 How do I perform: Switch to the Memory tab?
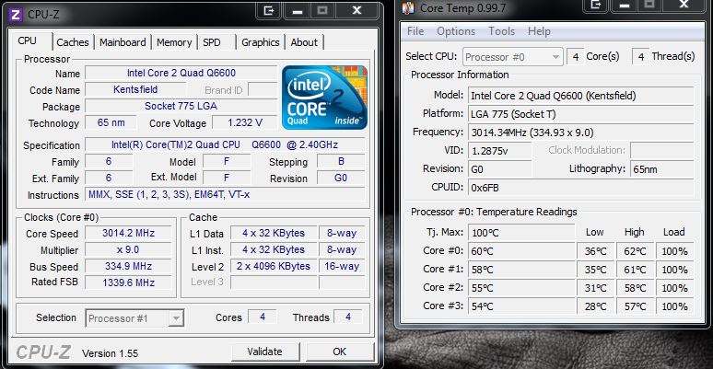174,42
